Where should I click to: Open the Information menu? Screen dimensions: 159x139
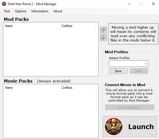click(x=40, y=11)
